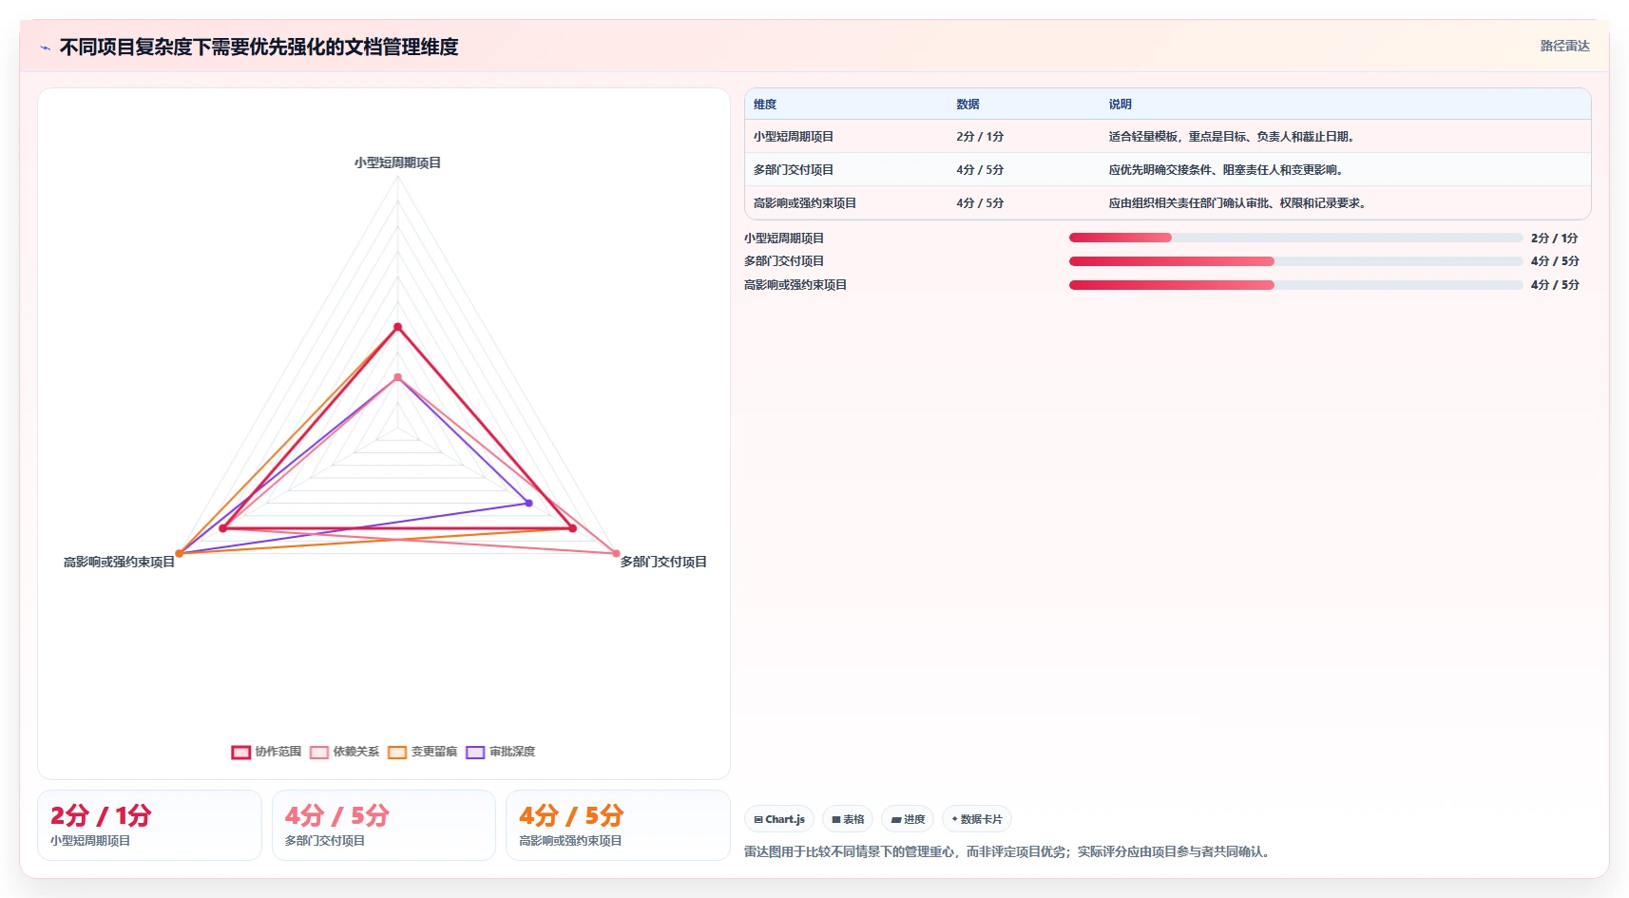Click the 小型短周期项目 radar axis label

pos(397,162)
